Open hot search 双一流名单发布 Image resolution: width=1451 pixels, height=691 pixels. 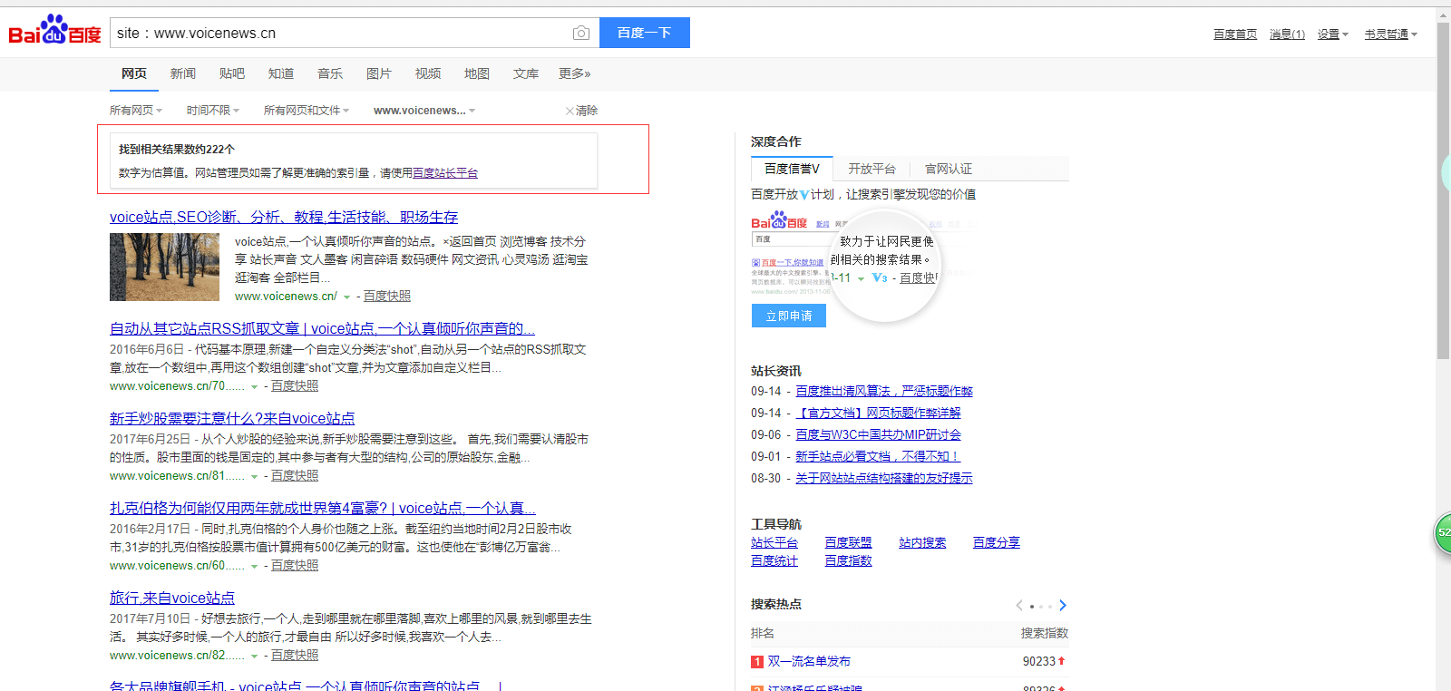[809, 662]
